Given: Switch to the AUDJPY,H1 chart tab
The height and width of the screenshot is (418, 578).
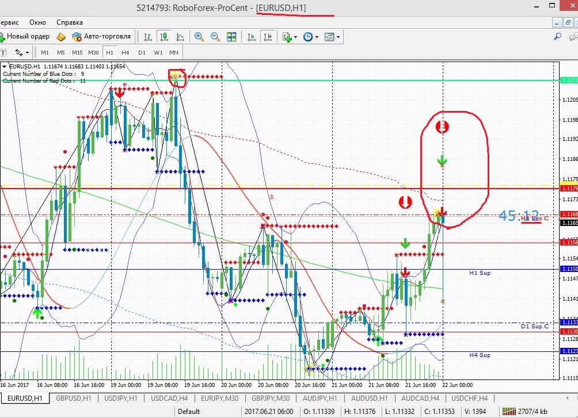Looking at the screenshot, I should click(x=320, y=398).
